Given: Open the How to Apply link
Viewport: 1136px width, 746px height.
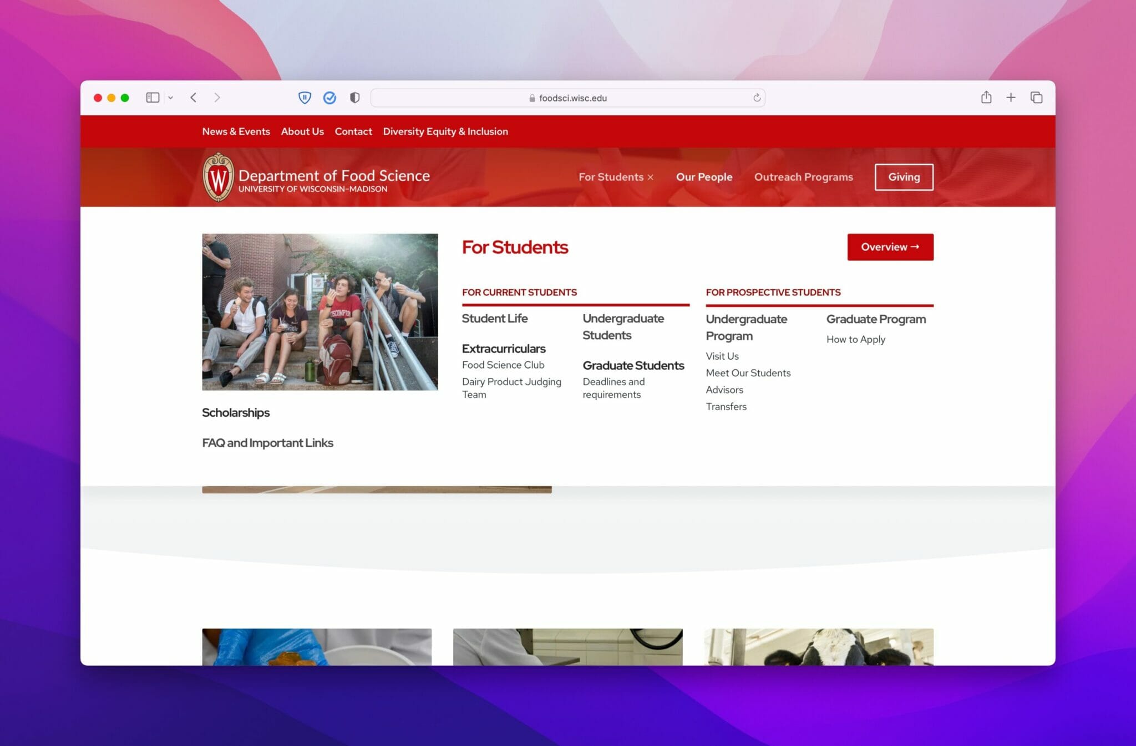Looking at the screenshot, I should [855, 339].
